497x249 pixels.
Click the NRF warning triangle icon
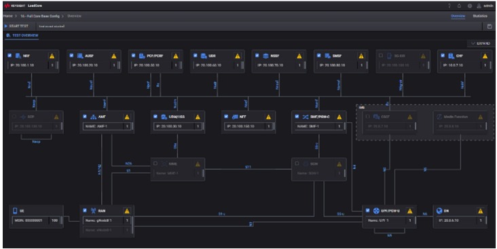pos(52,56)
